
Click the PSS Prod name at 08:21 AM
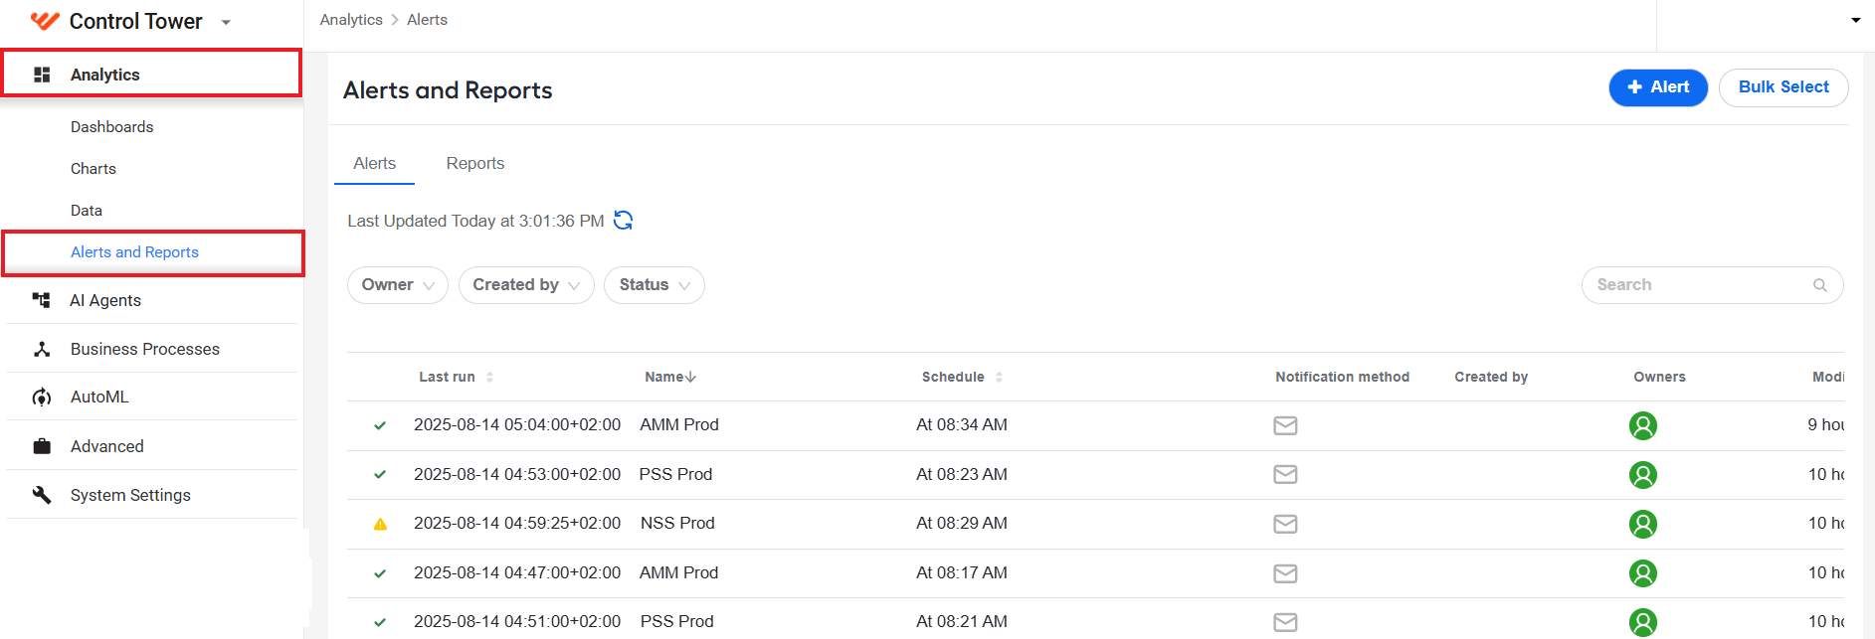[677, 621]
